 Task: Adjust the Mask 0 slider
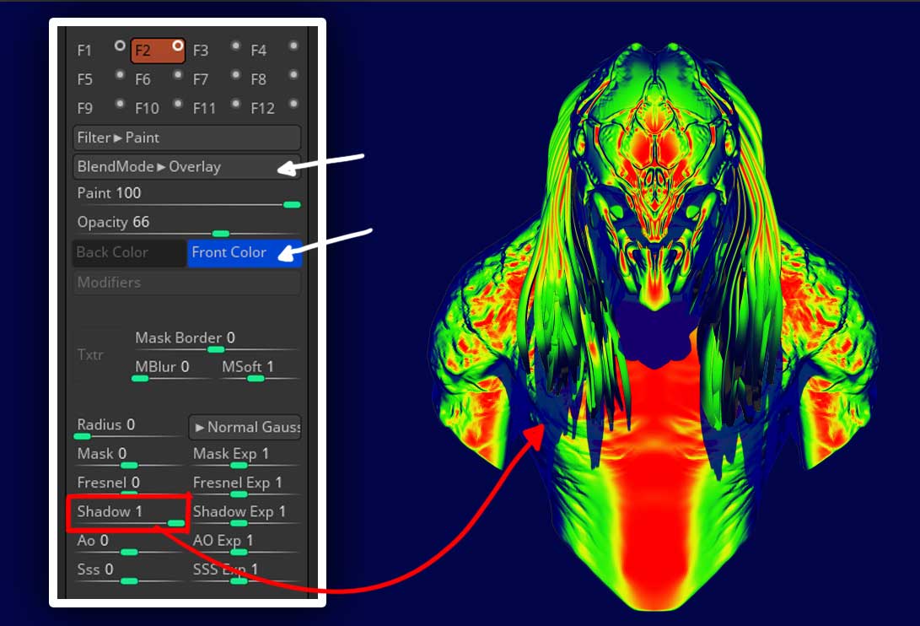[x=128, y=458]
